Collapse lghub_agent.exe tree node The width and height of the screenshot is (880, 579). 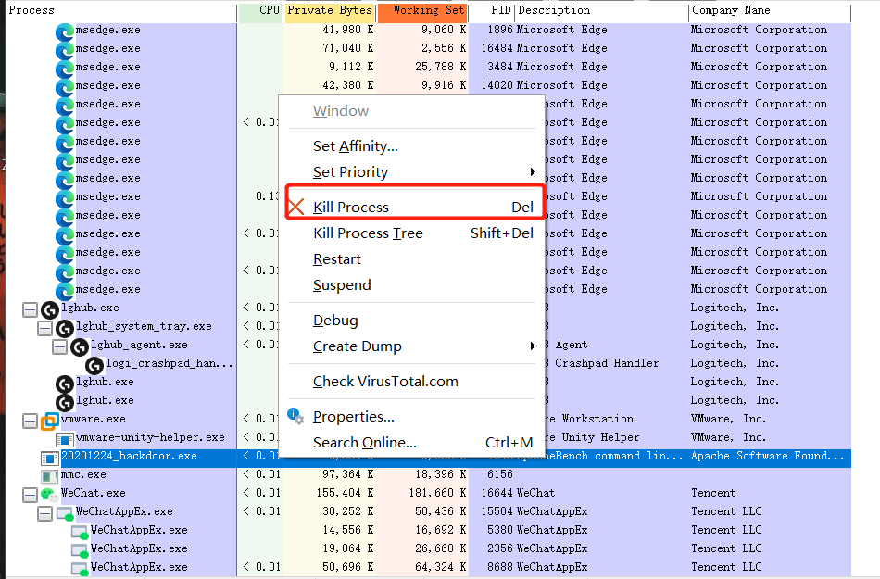pyautogui.click(x=59, y=346)
